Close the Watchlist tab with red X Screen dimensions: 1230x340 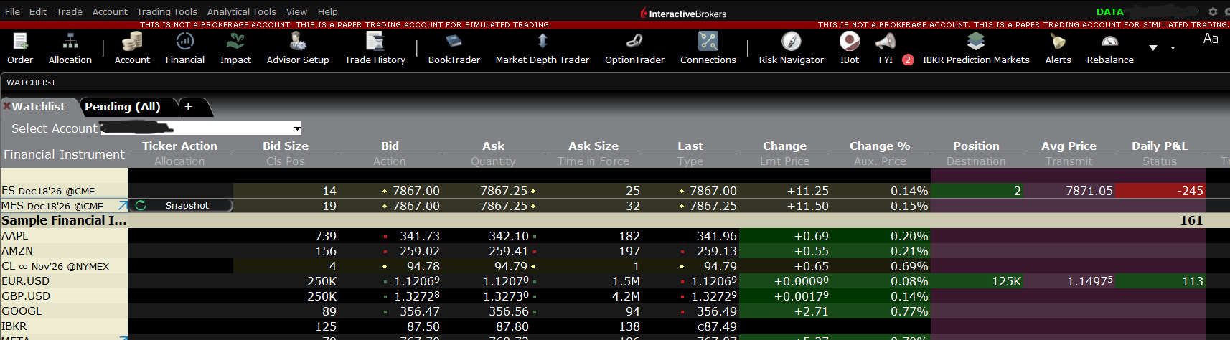6,106
